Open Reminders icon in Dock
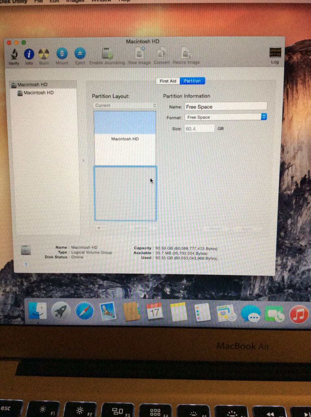311x417 pixels. point(202,313)
